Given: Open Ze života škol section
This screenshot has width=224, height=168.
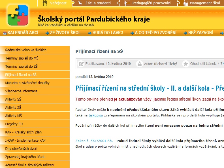Looking at the screenshot, I should tap(65, 33).
